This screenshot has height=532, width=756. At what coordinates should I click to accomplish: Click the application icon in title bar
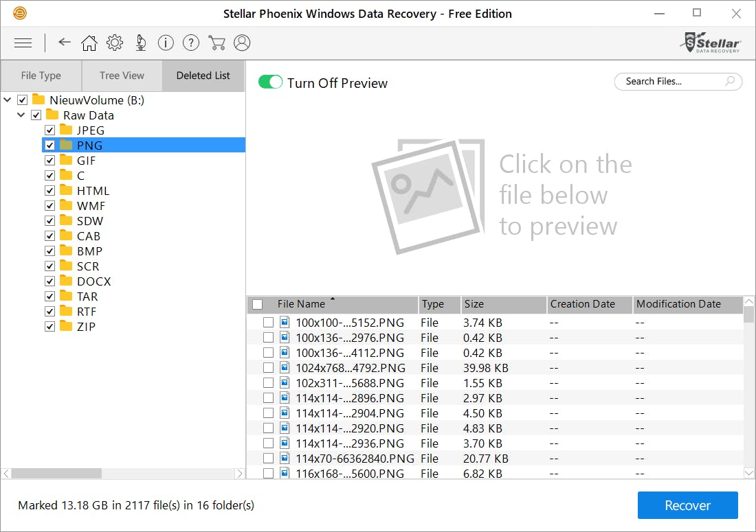click(x=20, y=14)
